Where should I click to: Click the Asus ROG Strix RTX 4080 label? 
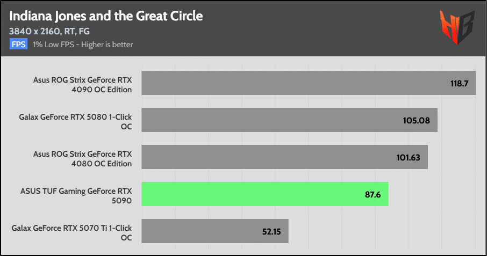click(83, 159)
